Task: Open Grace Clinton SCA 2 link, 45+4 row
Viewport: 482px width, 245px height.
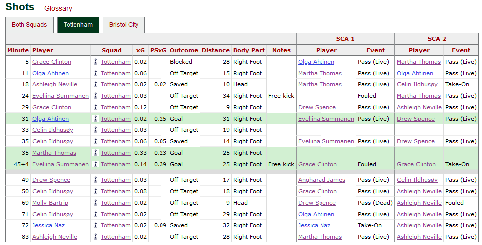Action: [x=416, y=164]
